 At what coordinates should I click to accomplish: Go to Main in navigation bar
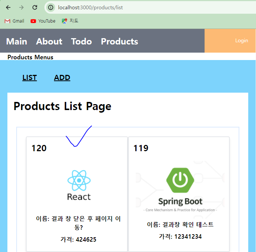17,42
